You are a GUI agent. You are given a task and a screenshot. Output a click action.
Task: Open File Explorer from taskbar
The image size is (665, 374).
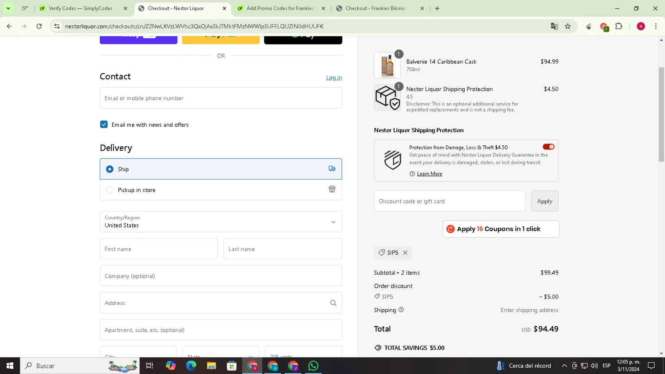point(211,366)
